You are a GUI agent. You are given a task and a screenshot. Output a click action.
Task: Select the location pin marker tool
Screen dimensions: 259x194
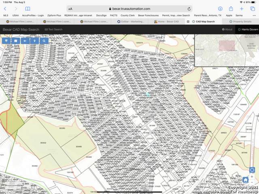(34, 41)
